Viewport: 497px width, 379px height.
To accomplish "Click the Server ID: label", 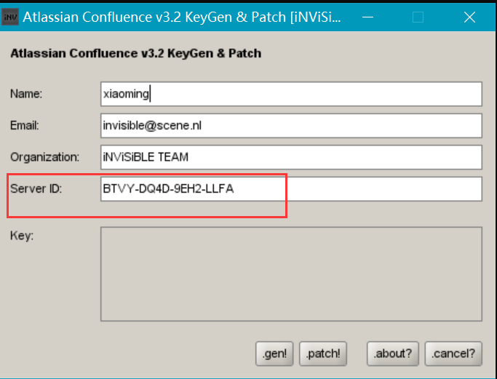I will pos(36,189).
